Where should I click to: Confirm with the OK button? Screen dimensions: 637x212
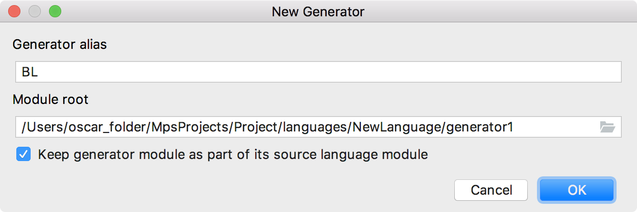[577, 190]
